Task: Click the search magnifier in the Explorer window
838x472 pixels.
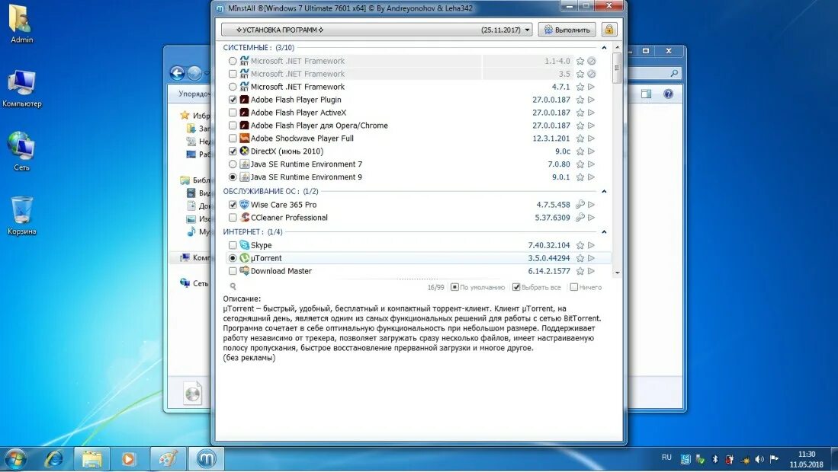Action: coord(674,73)
